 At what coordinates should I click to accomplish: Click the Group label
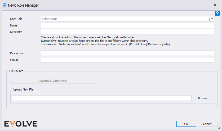[x=14, y=60]
